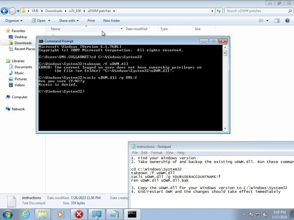Open Notepad Edit menu

pyautogui.click(x=144, y=153)
